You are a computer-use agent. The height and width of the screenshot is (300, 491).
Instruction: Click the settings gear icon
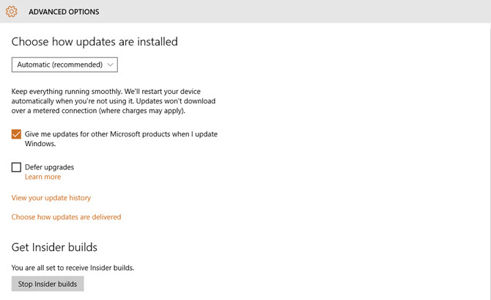pyautogui.click(x=11, y=12)
